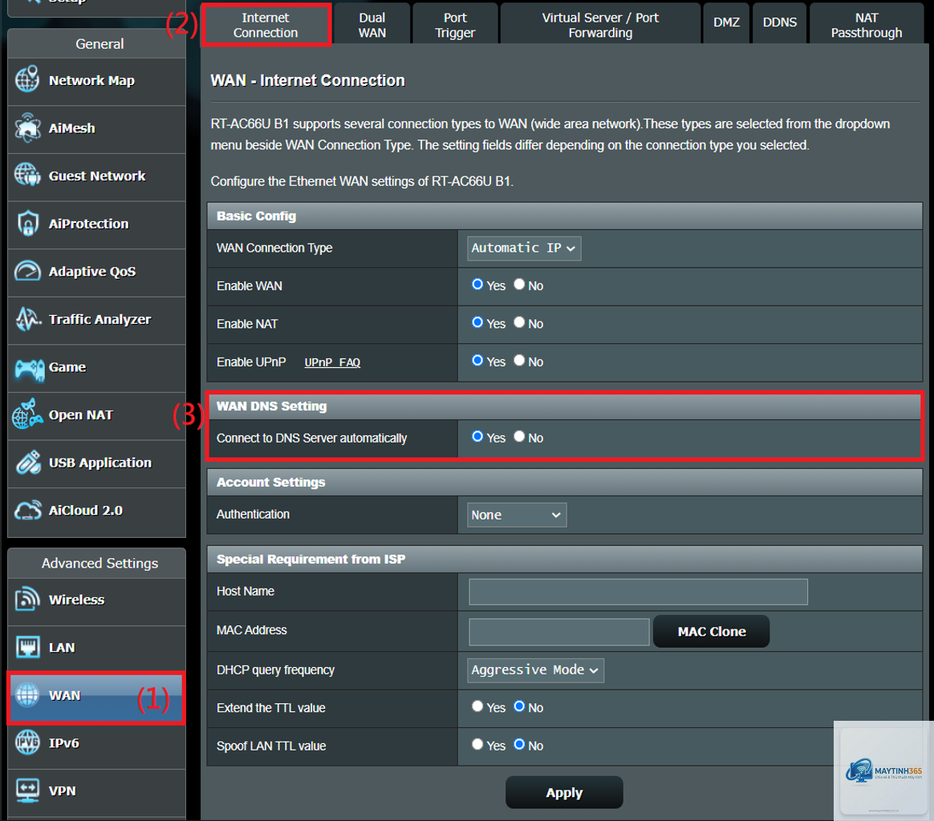This screenshot has height=821, width=934.
Task: Set Enable UPnP to No
Action: click(x=519, y=361)
